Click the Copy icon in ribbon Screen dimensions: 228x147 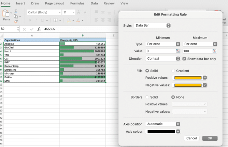[16, 16]
